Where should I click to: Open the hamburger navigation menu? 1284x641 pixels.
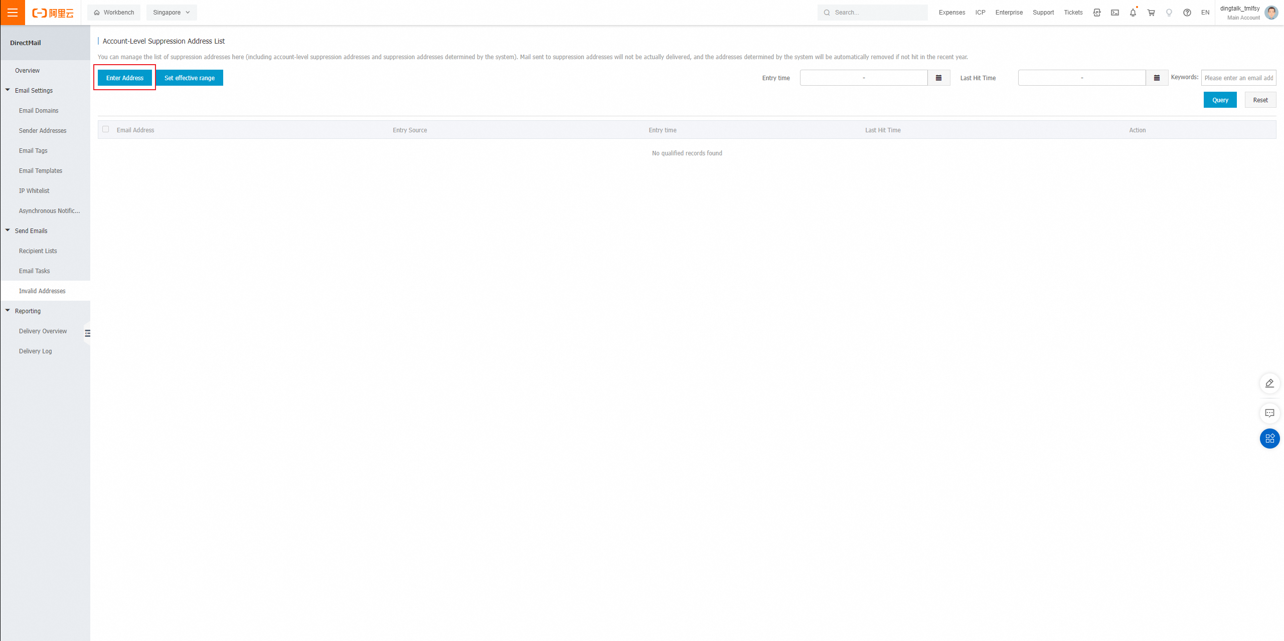[13, 13]
